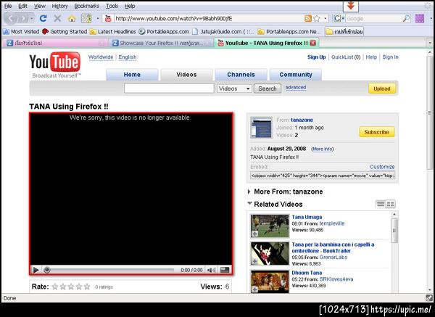The height and width of the screenshot is (317, 435).
Task: Add Dhoom Tana video to QuickList plus icon
Action: coord(254,289)
